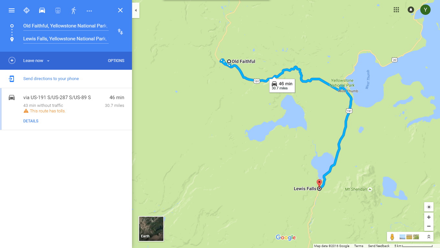
Task: Collapse the side panel arrow
Action: point(136,10)
